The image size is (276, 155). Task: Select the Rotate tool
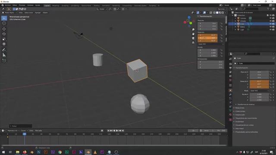(x=4, y=34)
